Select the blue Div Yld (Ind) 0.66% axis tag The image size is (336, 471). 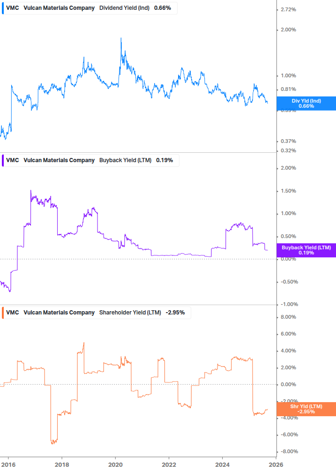coord(306,103)
